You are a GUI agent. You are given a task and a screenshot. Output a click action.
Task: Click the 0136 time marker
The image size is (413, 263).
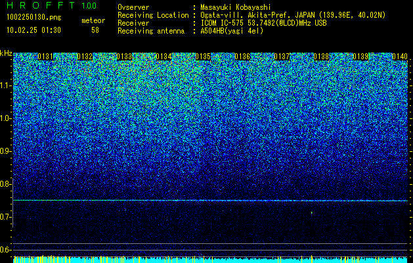242,57
